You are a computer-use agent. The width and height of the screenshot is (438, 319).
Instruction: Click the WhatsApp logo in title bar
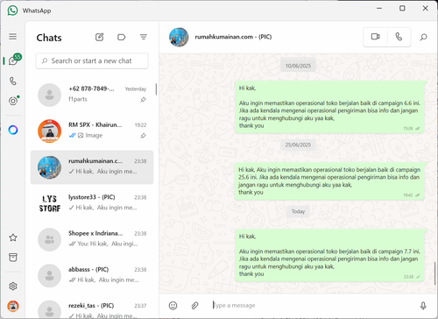point(12,11)
